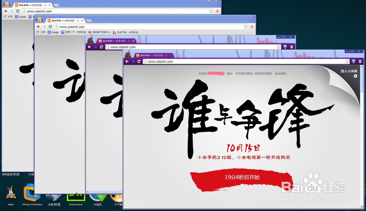
Task: Open 百度一下 bookmark in second window
Action: pyautogui.click(x=73, y=32)
